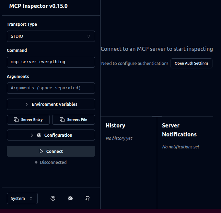Screen dimensions: 221x213
Task: Focus the Command input field
Action: point(51,62)
